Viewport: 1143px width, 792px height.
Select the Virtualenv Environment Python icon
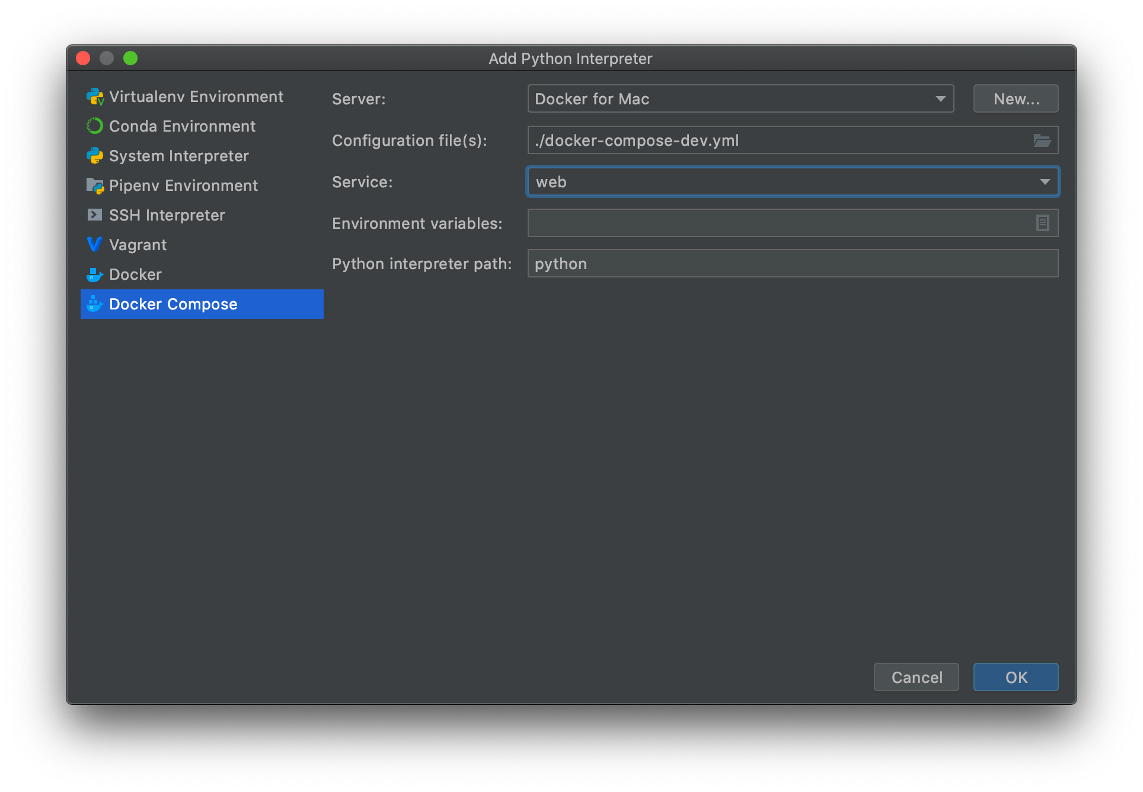95,96
